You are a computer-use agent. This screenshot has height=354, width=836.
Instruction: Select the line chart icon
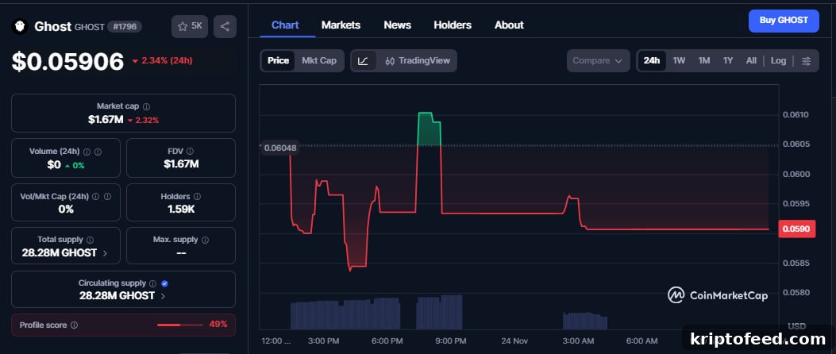point(364,61)
